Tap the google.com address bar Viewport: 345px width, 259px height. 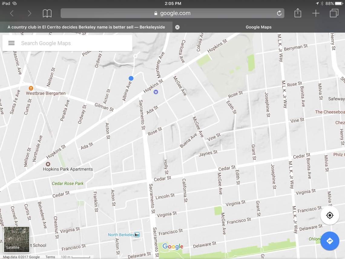click(x=172, y=13)
